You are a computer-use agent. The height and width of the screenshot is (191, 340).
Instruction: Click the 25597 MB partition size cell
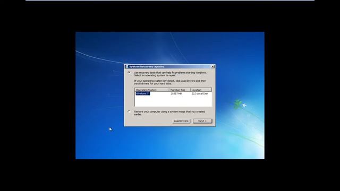pyautogui.click(x=176, y=93)
